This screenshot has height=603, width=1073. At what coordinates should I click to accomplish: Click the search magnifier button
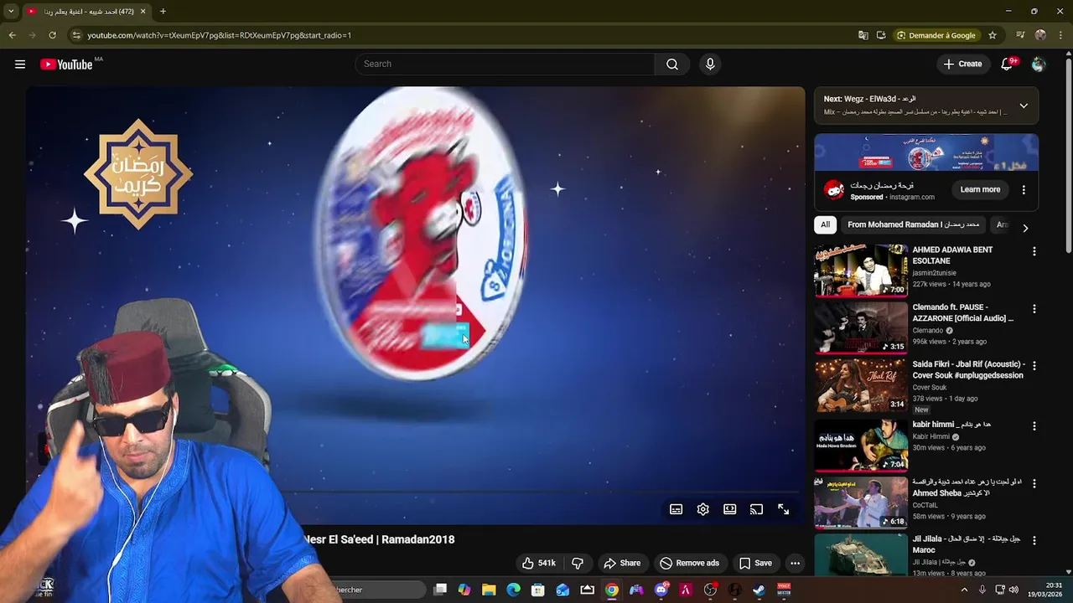click(672, 64)
